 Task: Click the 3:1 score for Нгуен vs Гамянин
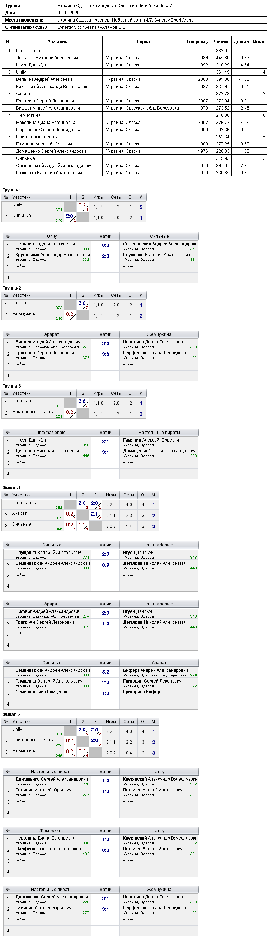pyautogui.click(x=105, y=441)
